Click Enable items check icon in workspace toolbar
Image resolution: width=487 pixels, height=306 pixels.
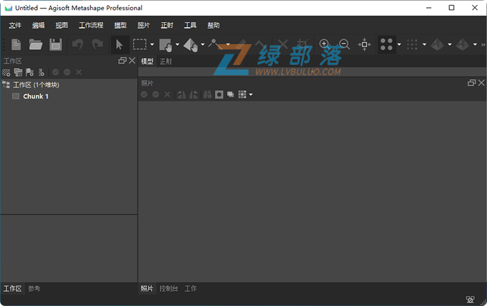[x=56, y=72]
